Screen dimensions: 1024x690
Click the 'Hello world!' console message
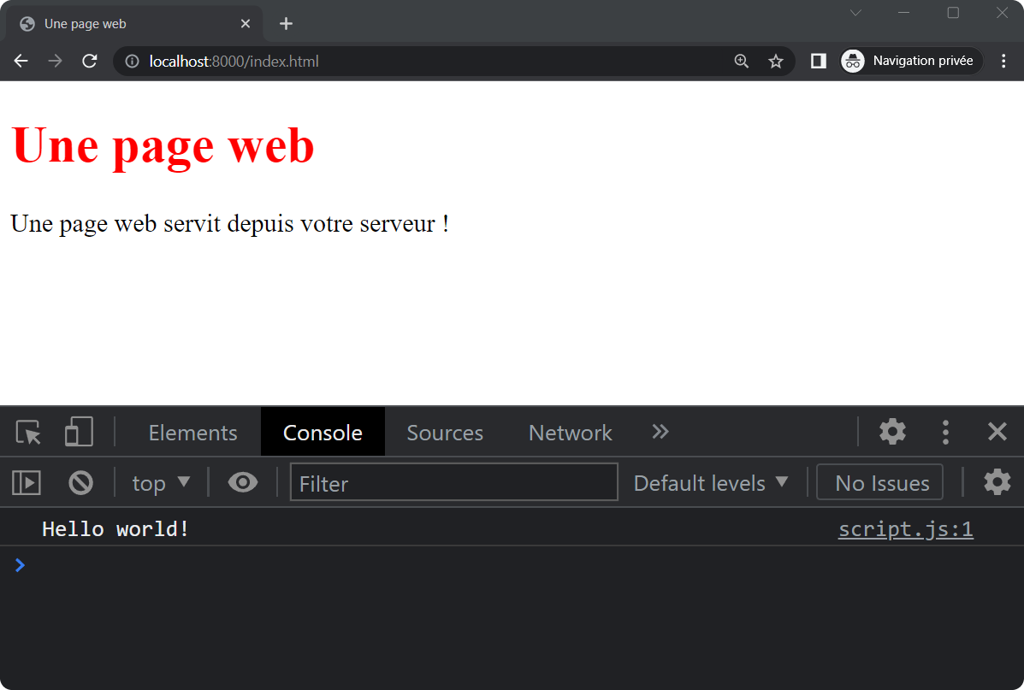click(115, 528)
